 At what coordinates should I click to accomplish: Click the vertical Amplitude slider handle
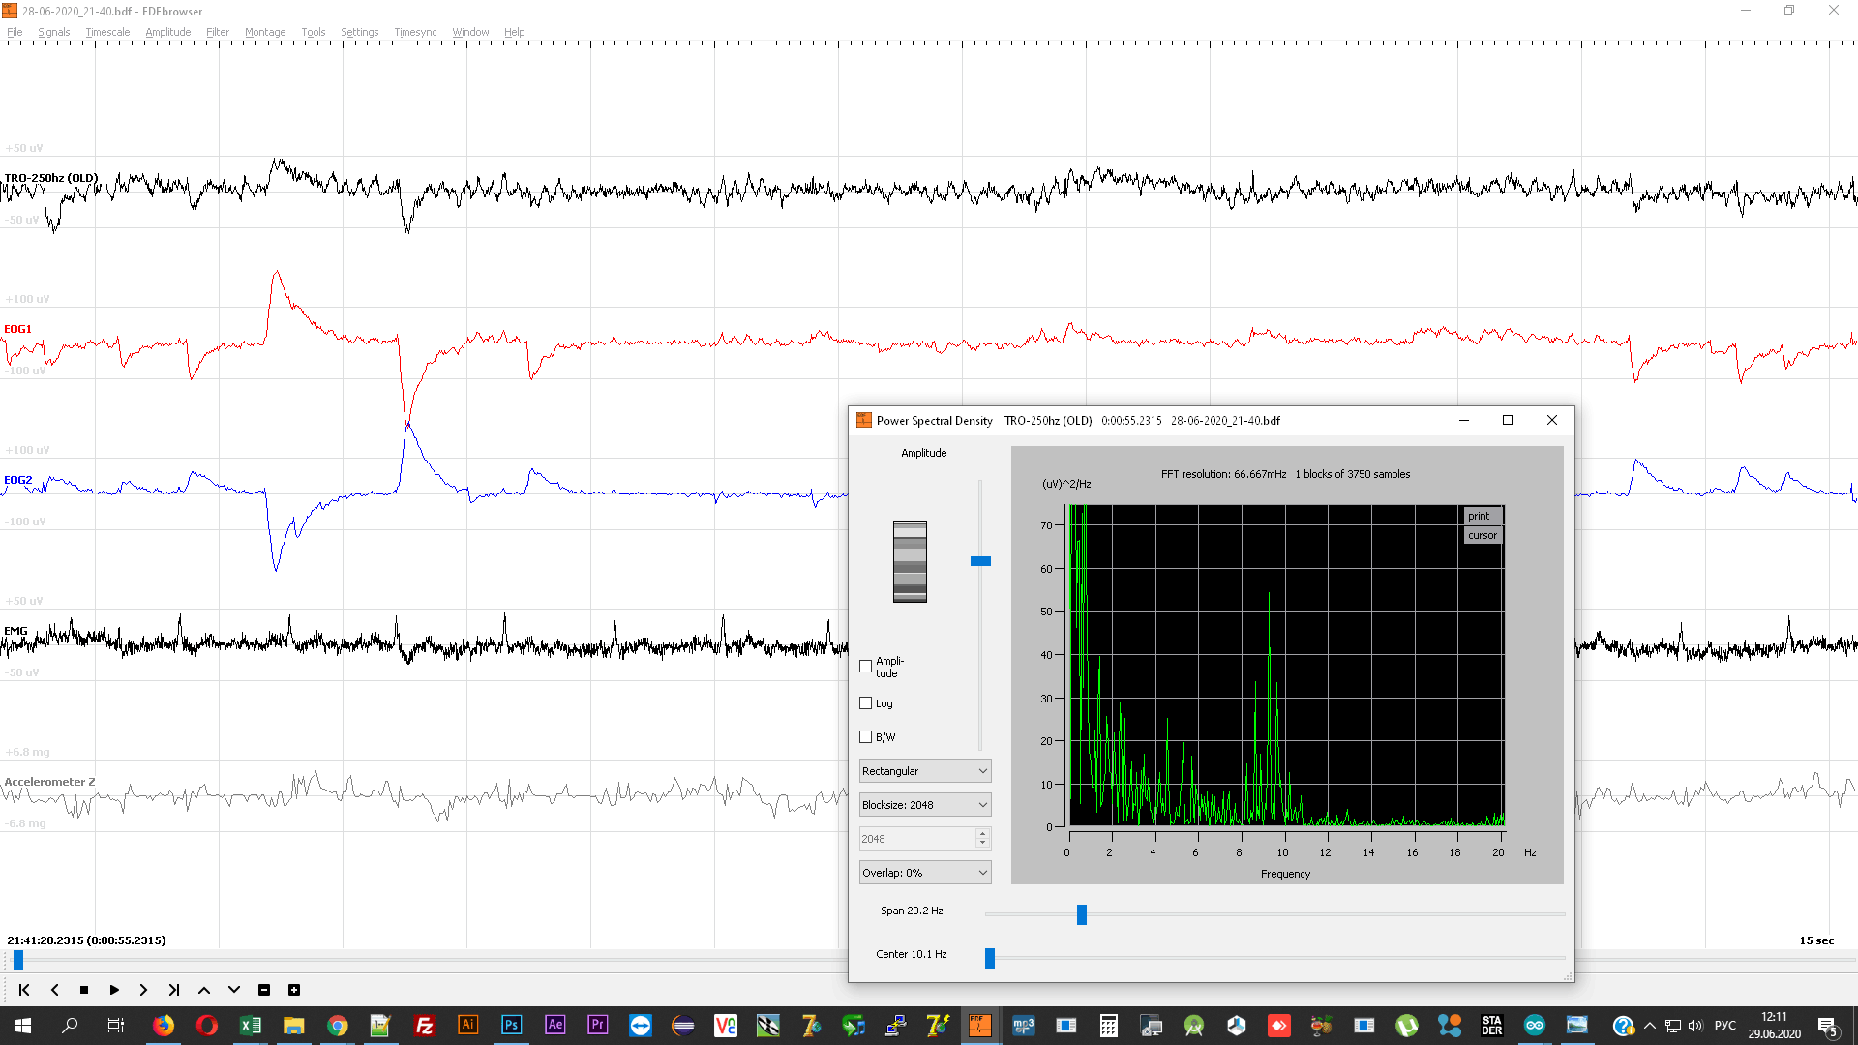[x=980, y=561]
